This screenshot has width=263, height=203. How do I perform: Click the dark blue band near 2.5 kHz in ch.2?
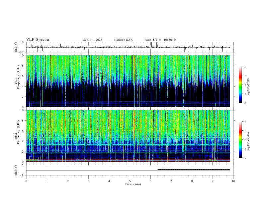click(128, 148)
